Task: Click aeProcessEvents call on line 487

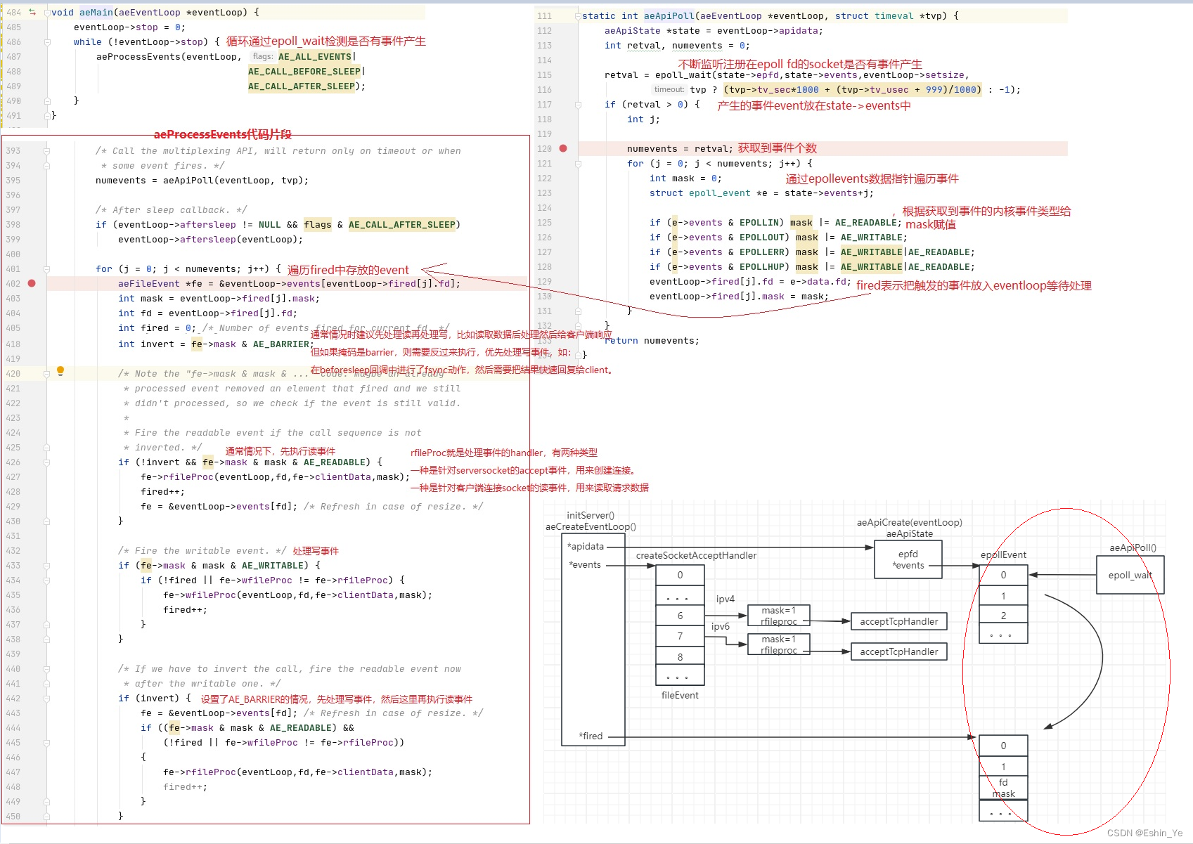Action: tap(138, 57)
